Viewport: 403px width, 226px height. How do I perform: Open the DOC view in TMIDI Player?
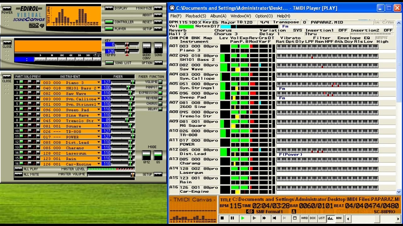(x=313, y=218)
